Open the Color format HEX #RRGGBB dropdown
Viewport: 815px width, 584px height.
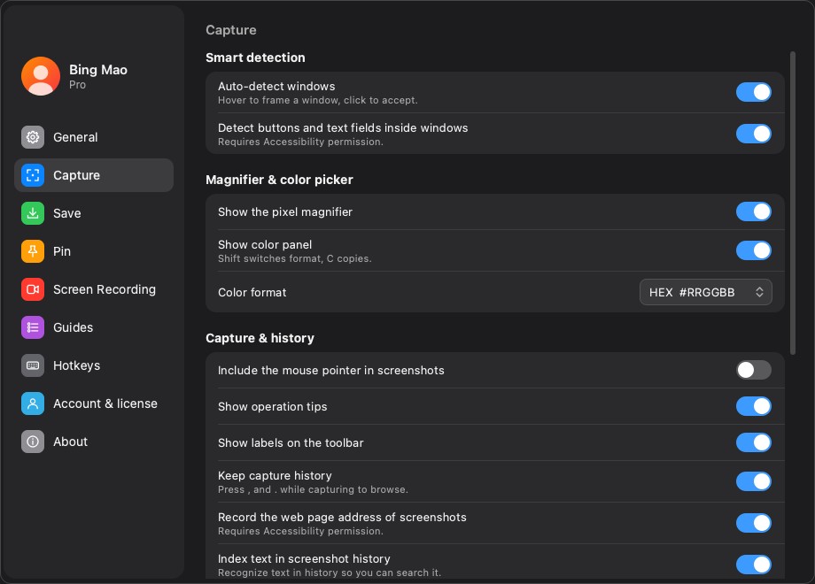click(x=705, y=292)
